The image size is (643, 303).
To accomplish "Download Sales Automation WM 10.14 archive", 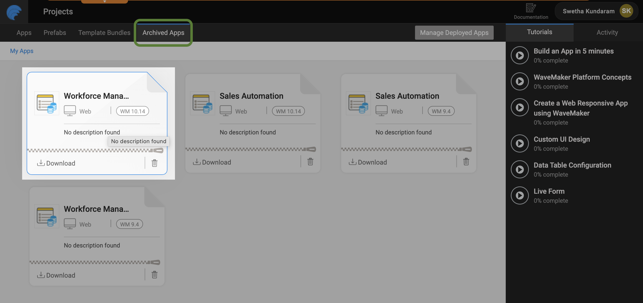I will pyautogui.click(x=212, y=162).
